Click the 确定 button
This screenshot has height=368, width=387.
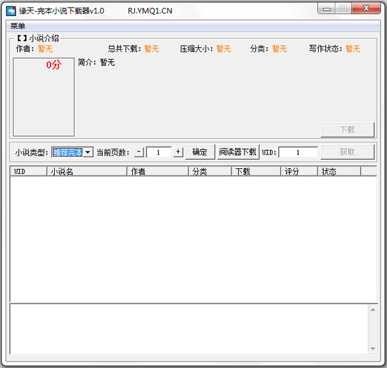tap(200, 152)
